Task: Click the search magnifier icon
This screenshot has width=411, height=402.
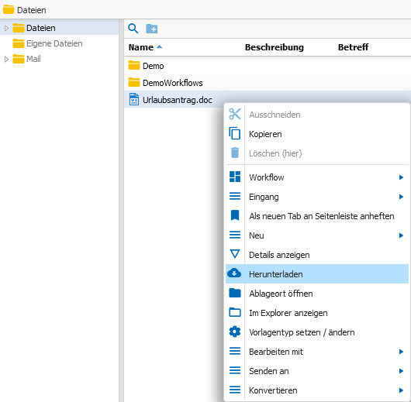Action: coord(133,29)
